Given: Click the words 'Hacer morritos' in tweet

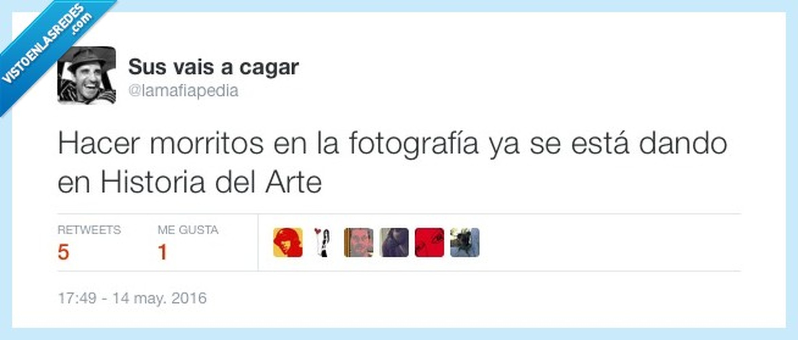Looking at the screenshot, I should 161,144.
